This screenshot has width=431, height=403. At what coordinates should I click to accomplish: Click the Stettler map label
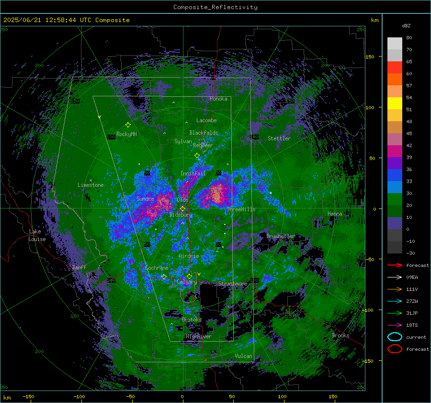click(279, 138)
